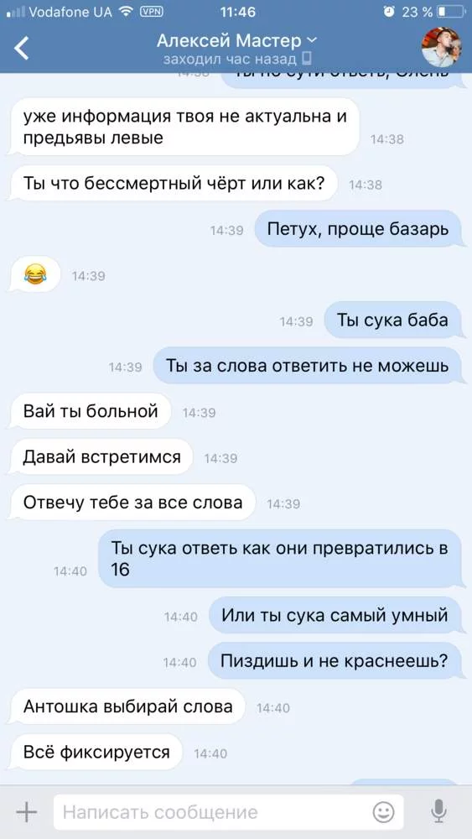This screenshot has width=472, height=839.
Task: Tap the 'Всё фиксируется' message bubble
Action: (x=96, y=753)
